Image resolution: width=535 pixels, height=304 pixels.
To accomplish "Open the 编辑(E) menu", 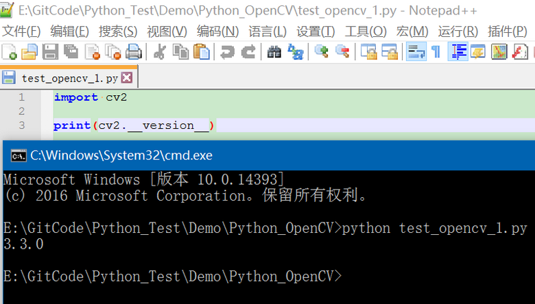I will tap(69, 31).
